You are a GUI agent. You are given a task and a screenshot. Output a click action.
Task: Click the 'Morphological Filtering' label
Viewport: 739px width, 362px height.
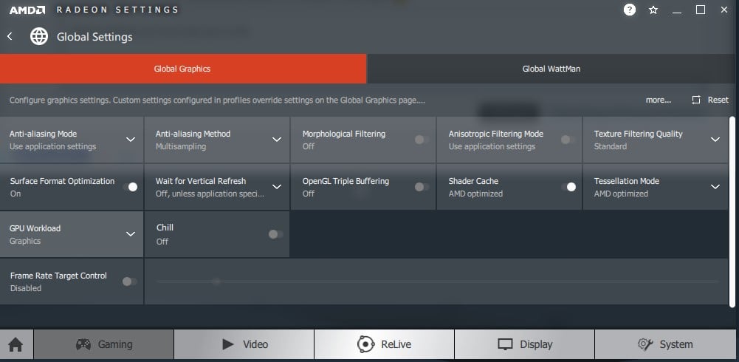point(343,134)
